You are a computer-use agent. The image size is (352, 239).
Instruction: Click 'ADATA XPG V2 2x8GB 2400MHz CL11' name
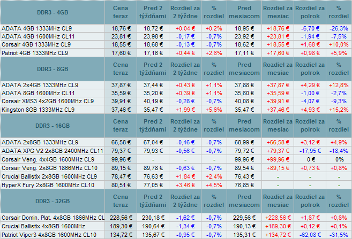pyautogui.click(x=53, y=151)
